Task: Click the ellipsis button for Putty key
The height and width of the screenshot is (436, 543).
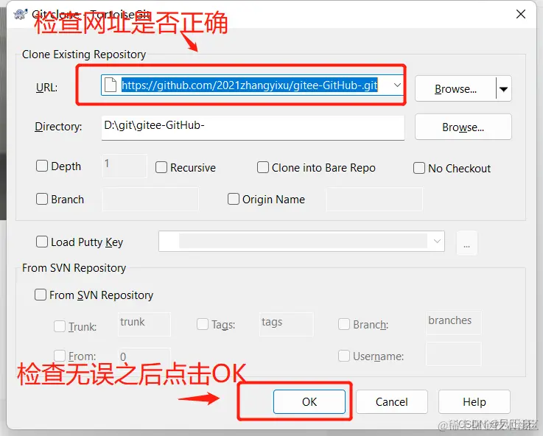Action: [467, 243]
